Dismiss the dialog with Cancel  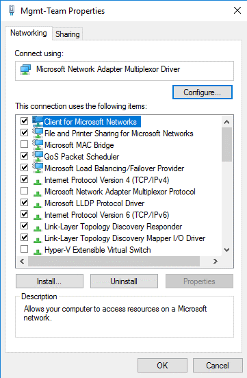(x=218, y=365)
